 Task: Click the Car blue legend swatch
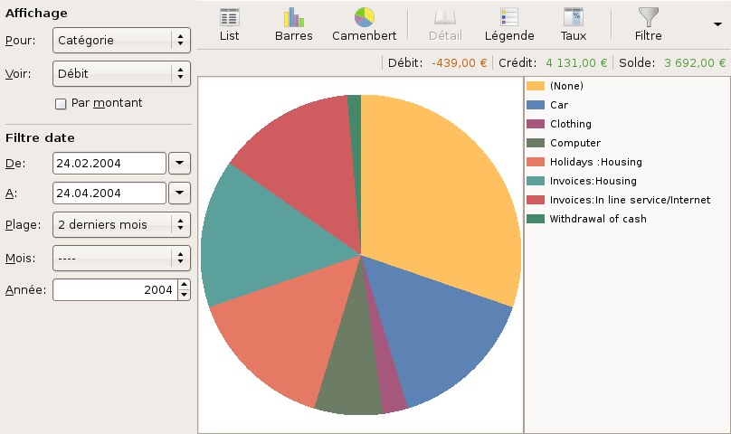coord(536,105)
